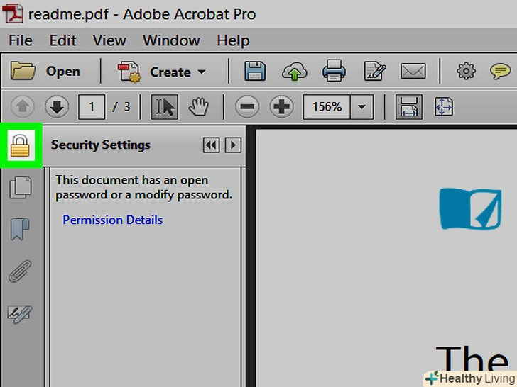Open the zoom level dropdown arrow
Viewport: 517px width, 387px height.
coord(361,106)
